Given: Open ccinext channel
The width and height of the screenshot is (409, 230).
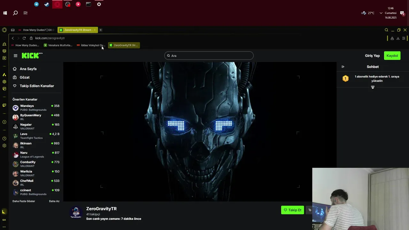Looking at the screenshot, I should (36, 192).
